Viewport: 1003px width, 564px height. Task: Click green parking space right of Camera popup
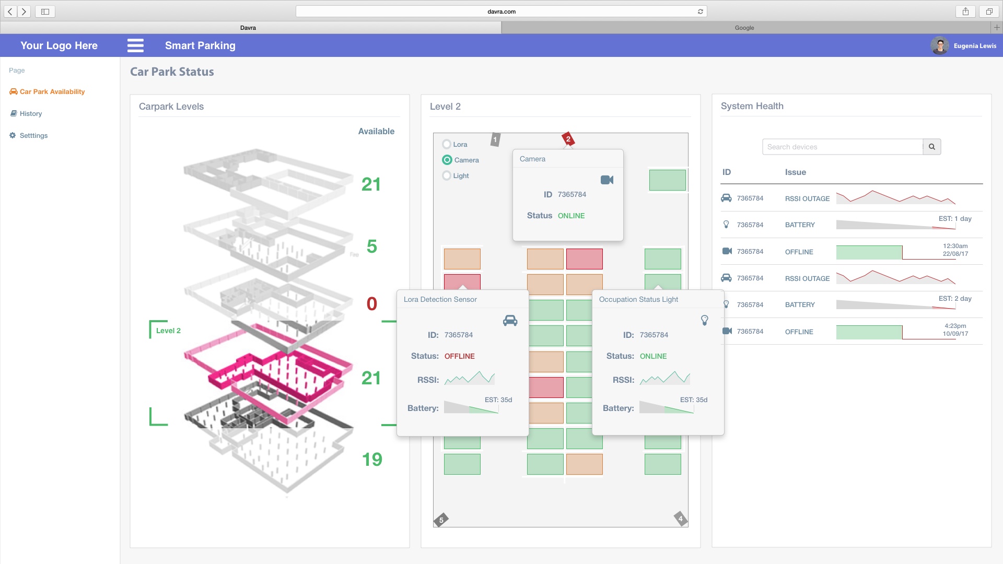[667, 180]
